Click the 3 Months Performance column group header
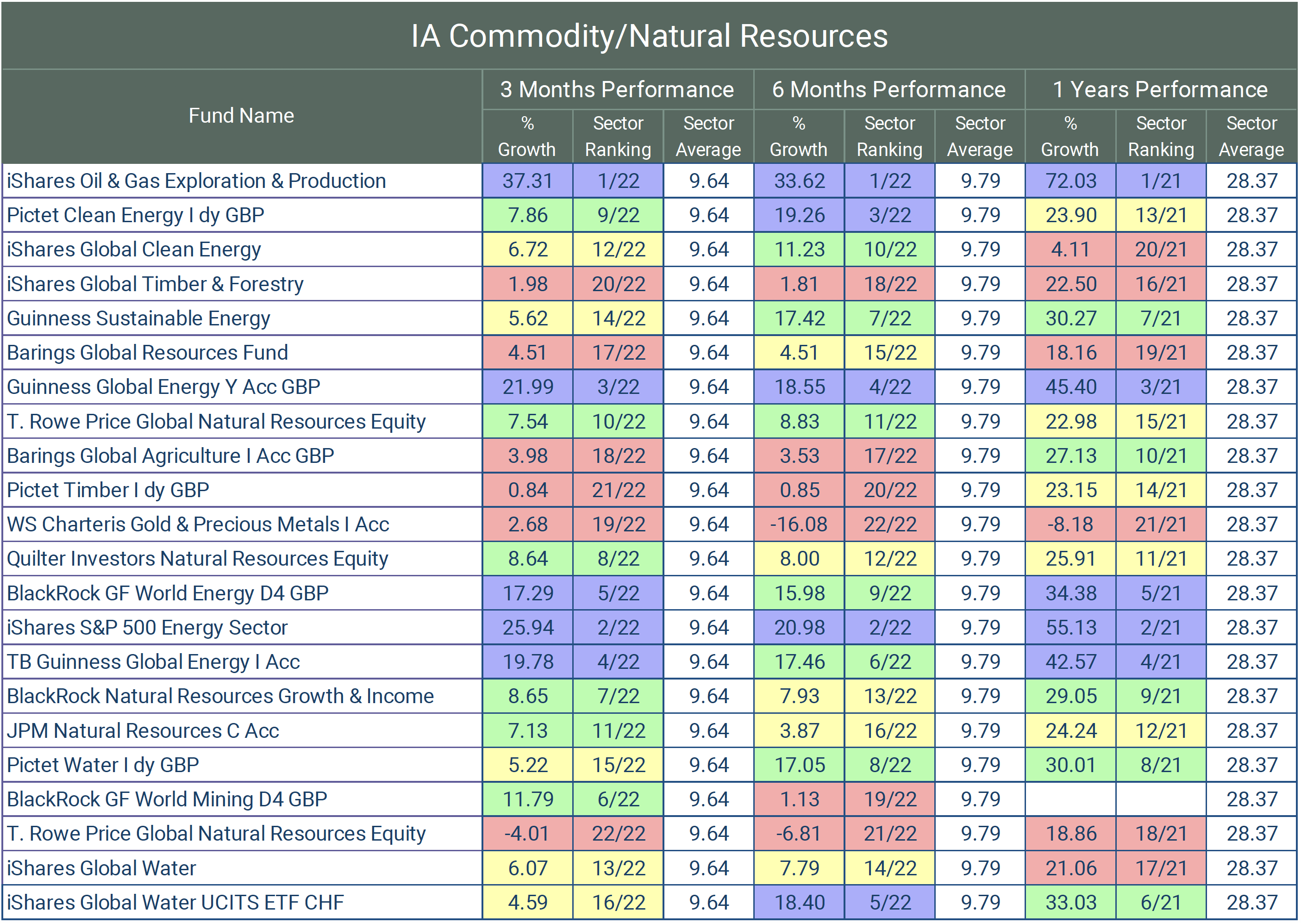This screenshot has width=1301, height=923. (x=617, y=89)
